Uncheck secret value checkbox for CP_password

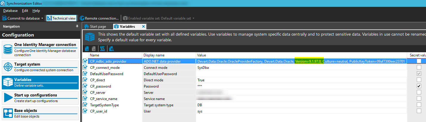tap(419, 86)
